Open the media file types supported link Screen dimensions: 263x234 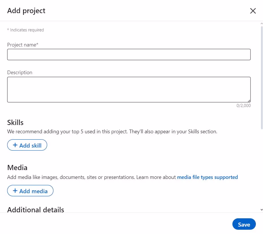click(207, 177)
